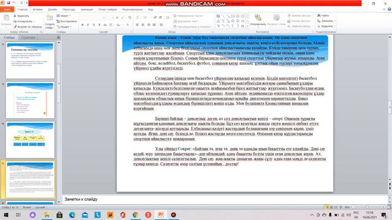This screenshot has height=220, width=392.
Task: Select slide 3 thumbnail
Action: (30, 100)
